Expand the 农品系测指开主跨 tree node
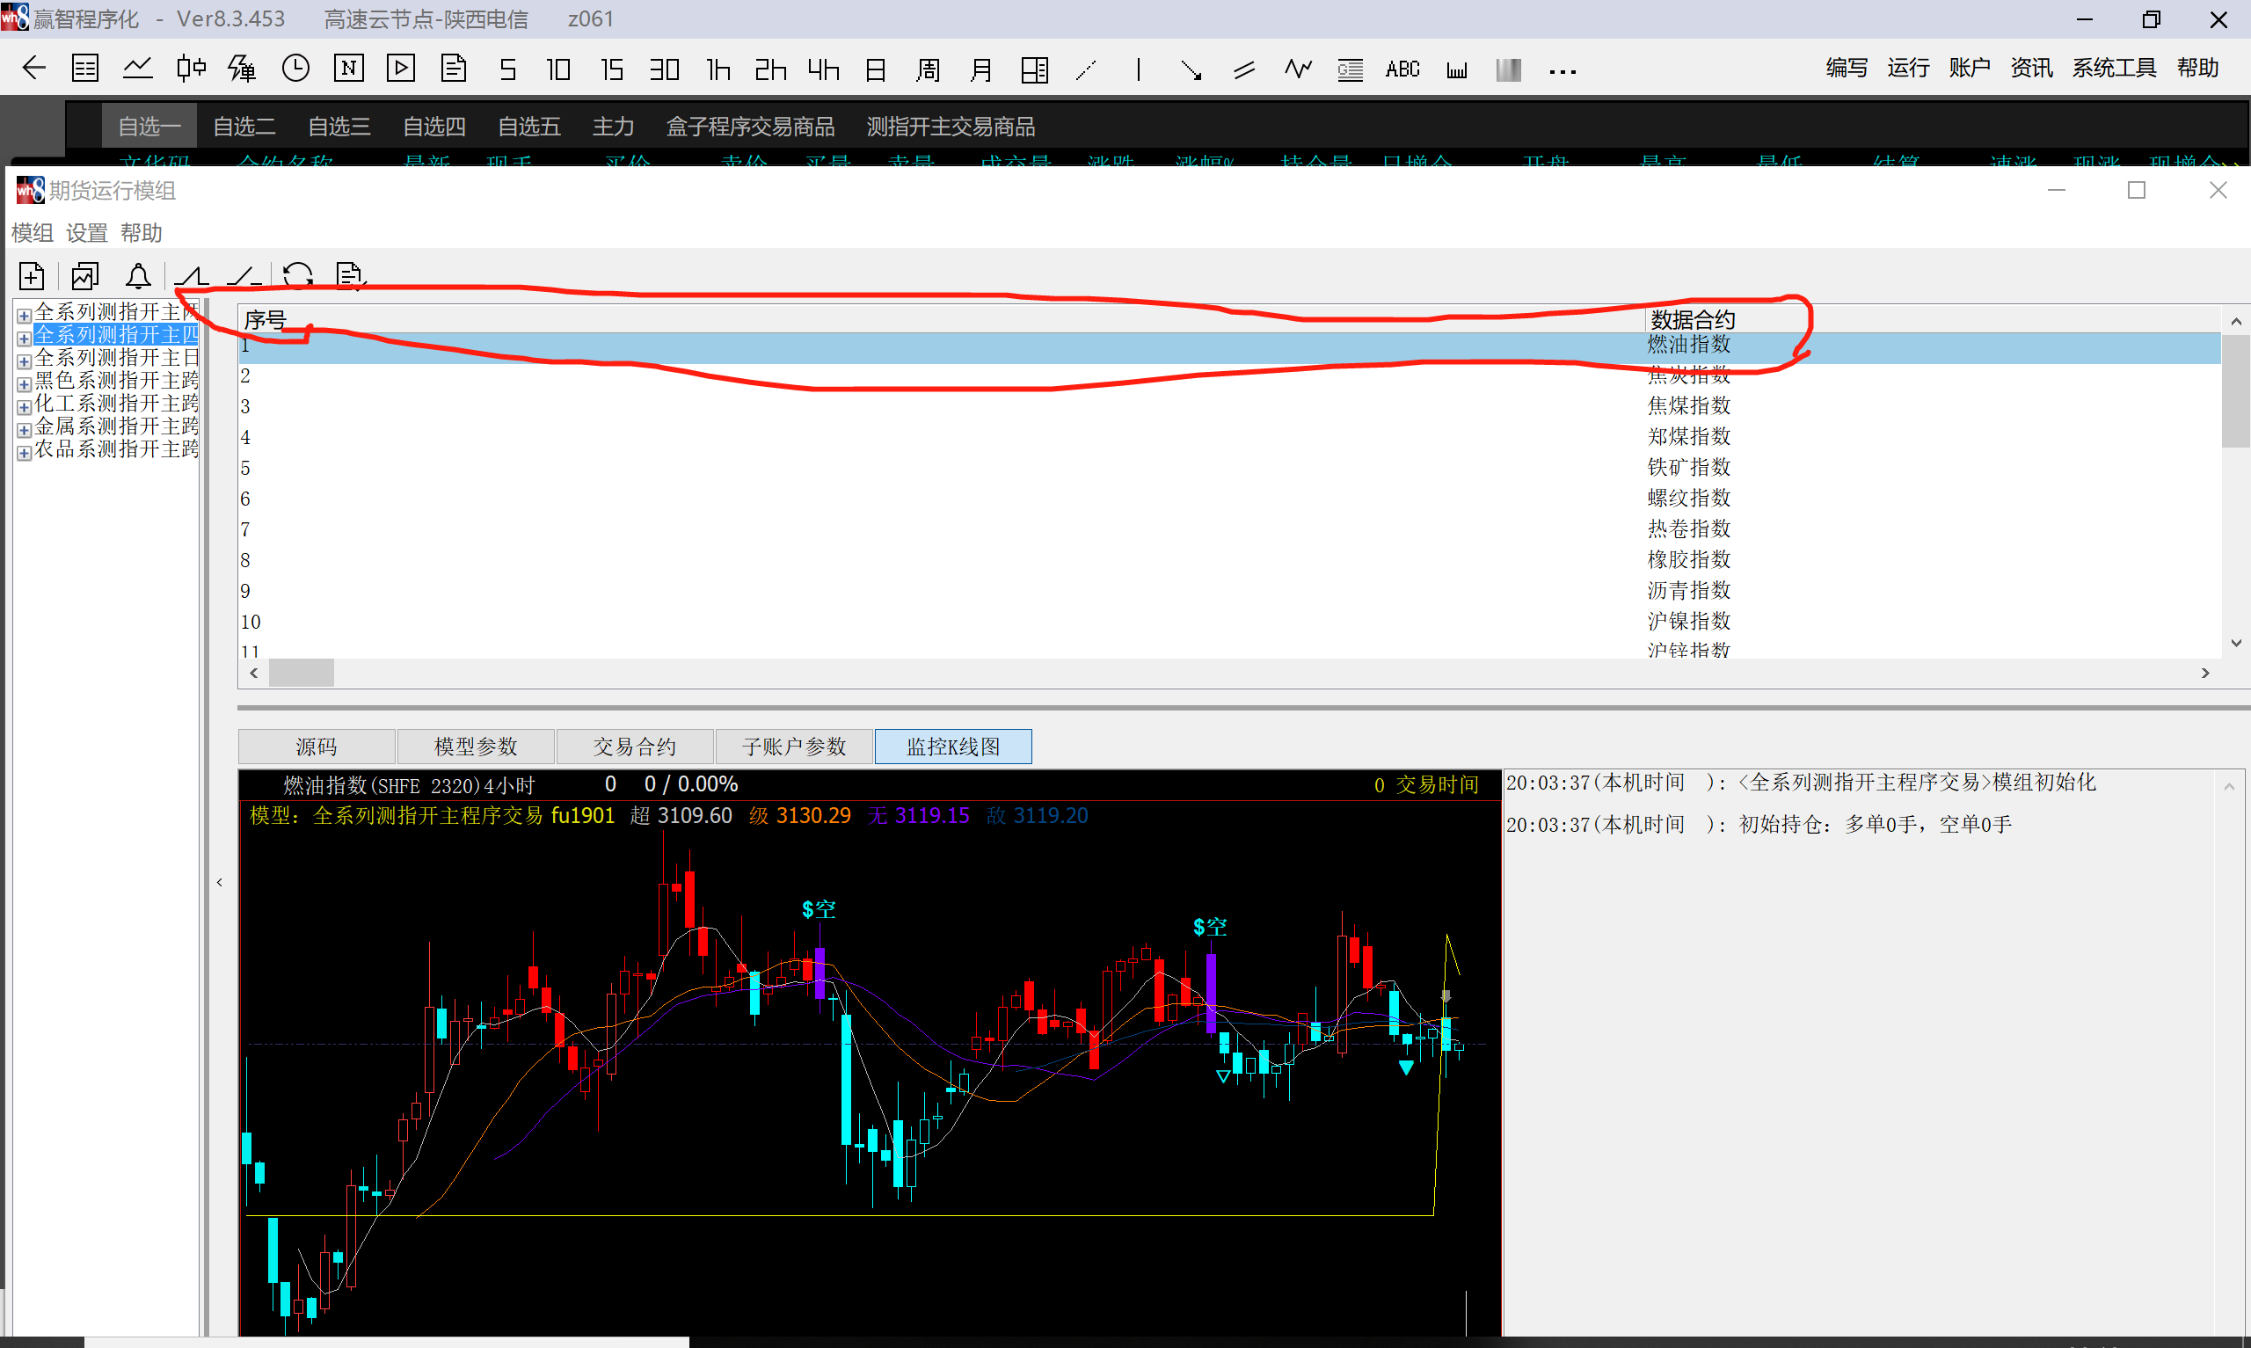 (x=25, y=452)
